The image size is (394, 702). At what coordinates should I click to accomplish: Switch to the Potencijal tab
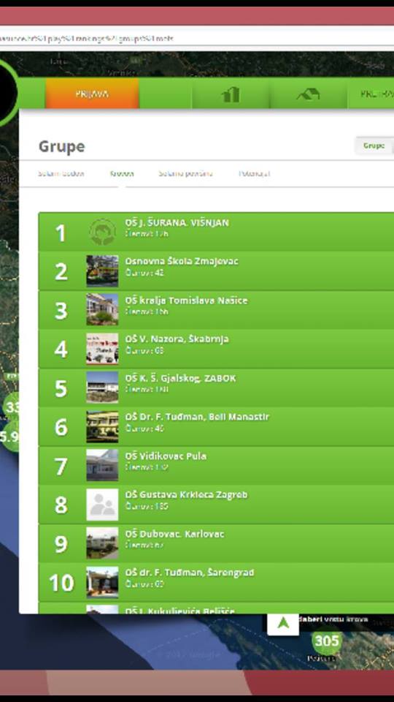click(254, 174)
